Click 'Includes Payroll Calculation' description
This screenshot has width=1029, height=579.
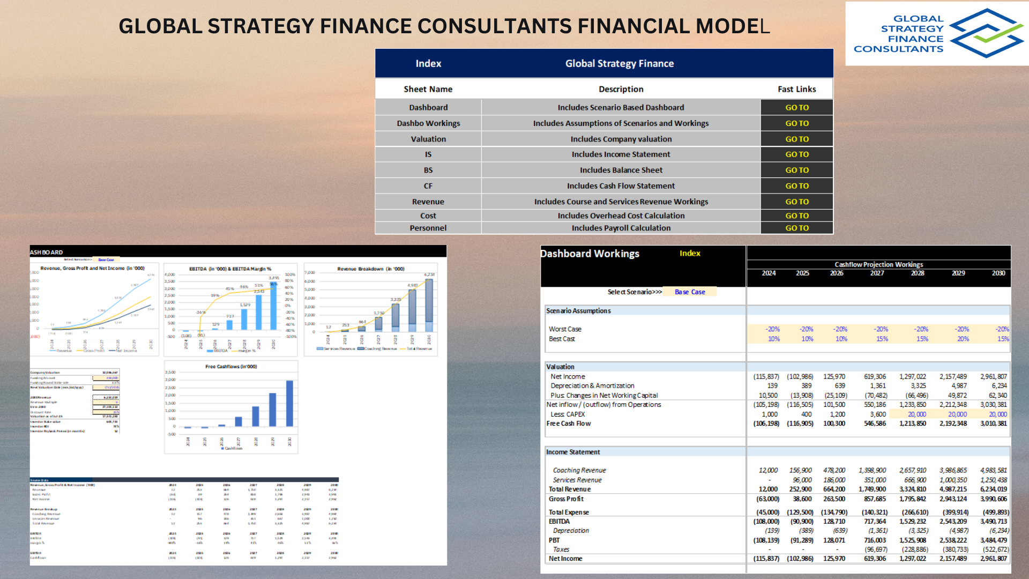tap(621, 228)
